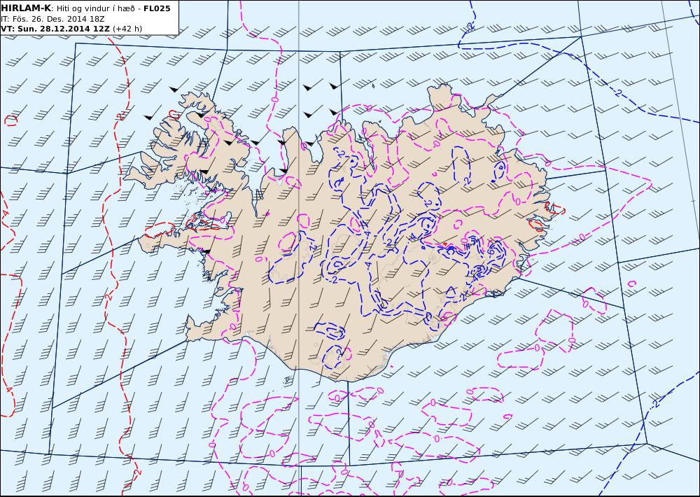Viewport: 700px width, 497px height.
Task: Click the 'Hiti og vindur í hæð' title text
Action: click(x=96, y=8)
